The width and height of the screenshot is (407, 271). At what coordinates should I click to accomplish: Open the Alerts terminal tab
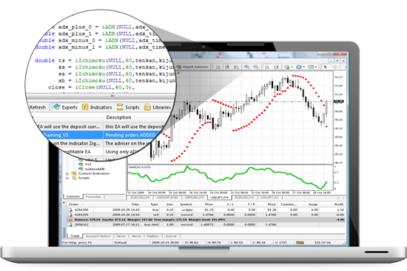136,236
